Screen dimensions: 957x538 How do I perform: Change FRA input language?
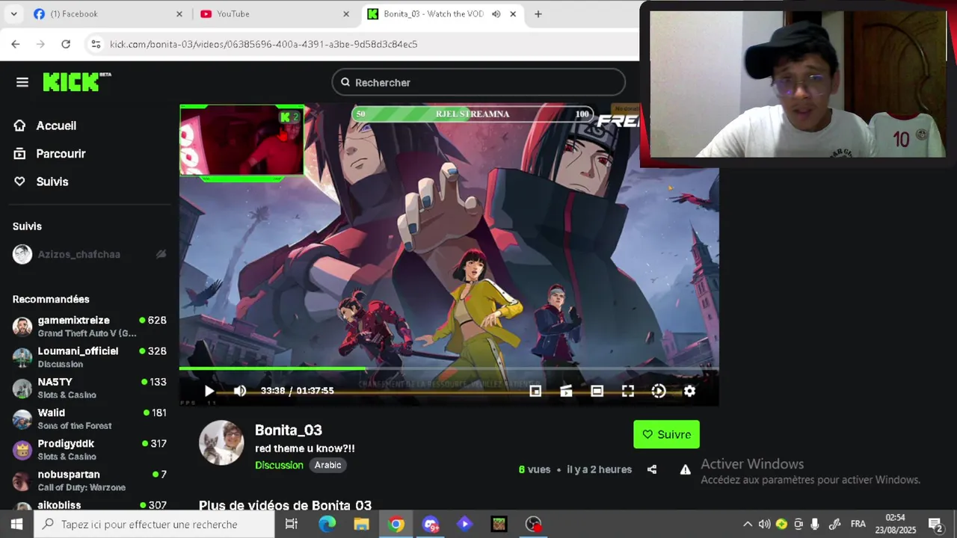pos(858,524)
